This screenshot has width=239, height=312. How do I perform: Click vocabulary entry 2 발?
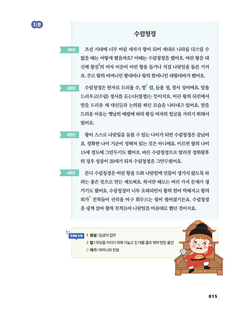tap(130, 243)
